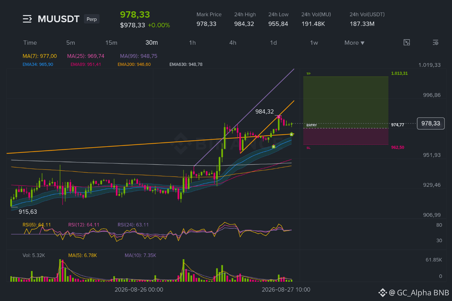Tap the MA(99): 948,75 indicator label
Viewport: 452px width, 301px height.
point(139,56)
